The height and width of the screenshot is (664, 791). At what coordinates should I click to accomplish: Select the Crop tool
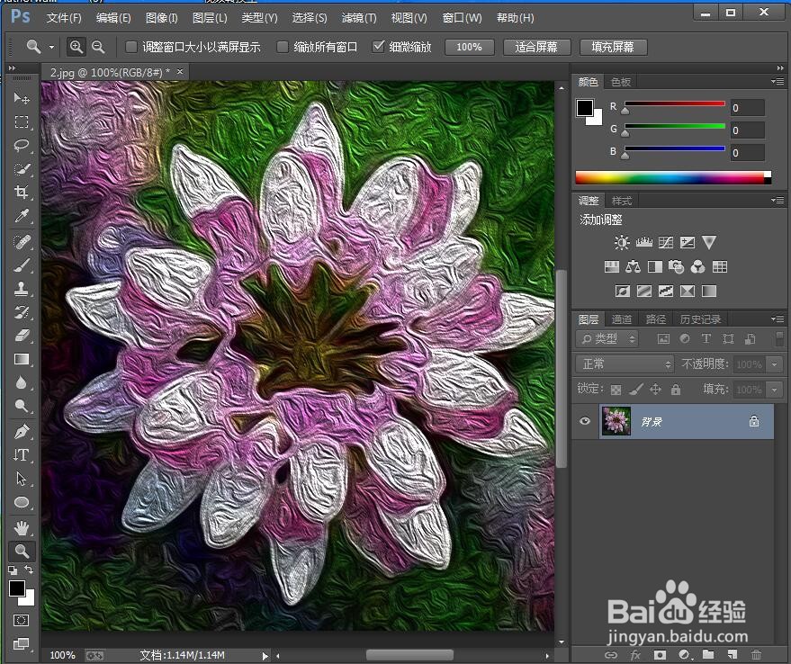coord(22,193)
